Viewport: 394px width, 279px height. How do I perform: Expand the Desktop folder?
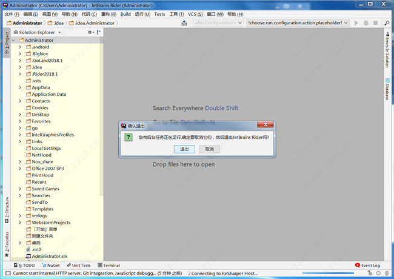click(x=20, y=115)
